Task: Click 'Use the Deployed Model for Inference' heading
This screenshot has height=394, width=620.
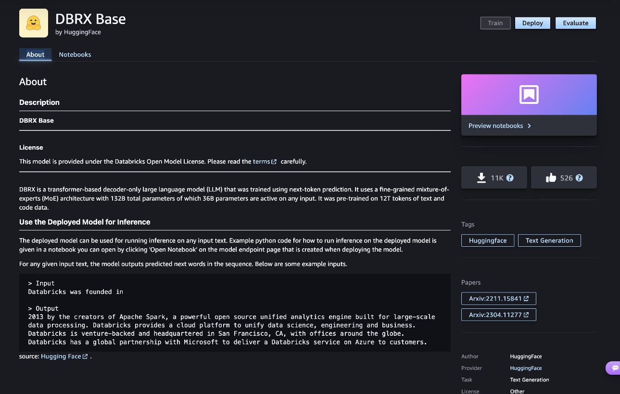Action: point(85,222)
